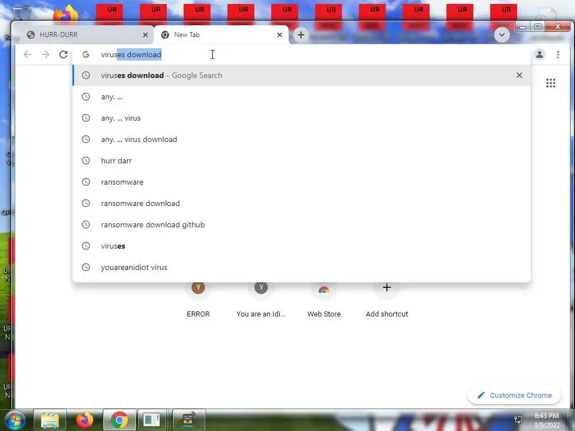The height and width of the screenshot is (431, 575).
Task: Choose 'viruses download - Google Search' suggestion
Action: pyautogui.click(x=302, y=75)
